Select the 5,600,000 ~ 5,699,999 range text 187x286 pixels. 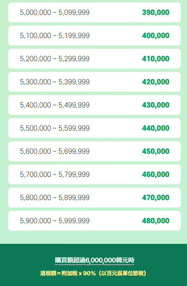[x=54, y=151]
